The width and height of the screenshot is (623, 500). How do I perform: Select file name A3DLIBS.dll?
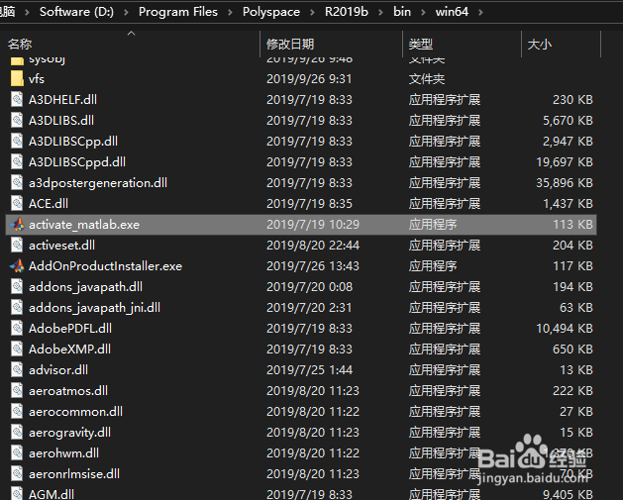61,121
